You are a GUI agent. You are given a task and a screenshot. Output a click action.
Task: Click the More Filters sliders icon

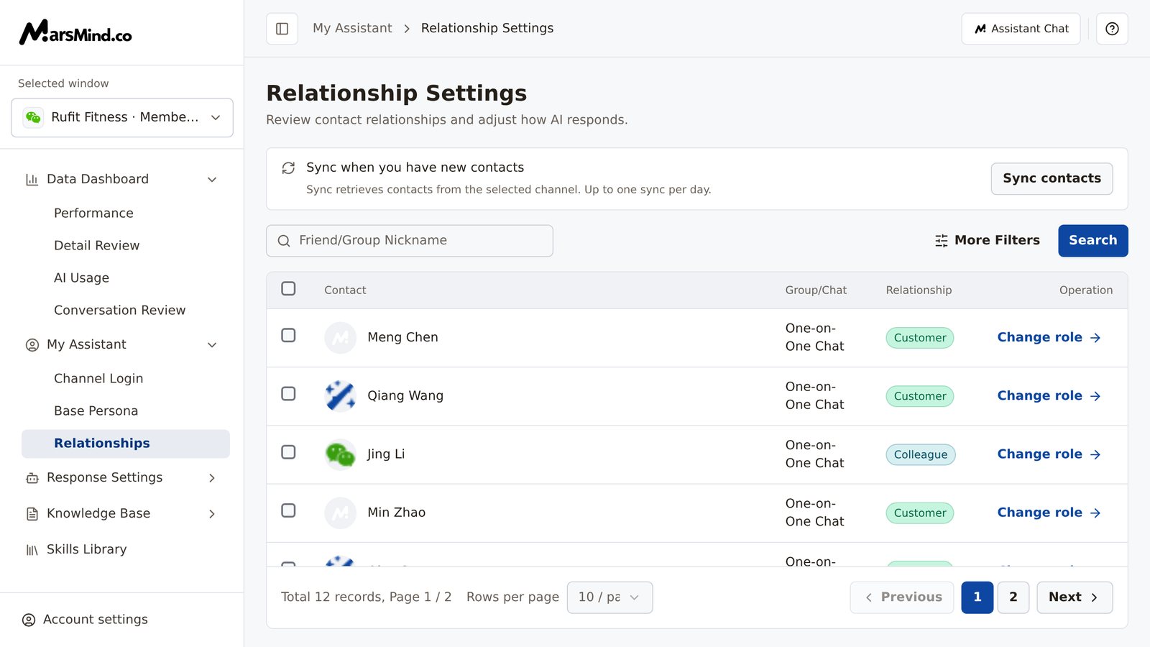point(941,241)
